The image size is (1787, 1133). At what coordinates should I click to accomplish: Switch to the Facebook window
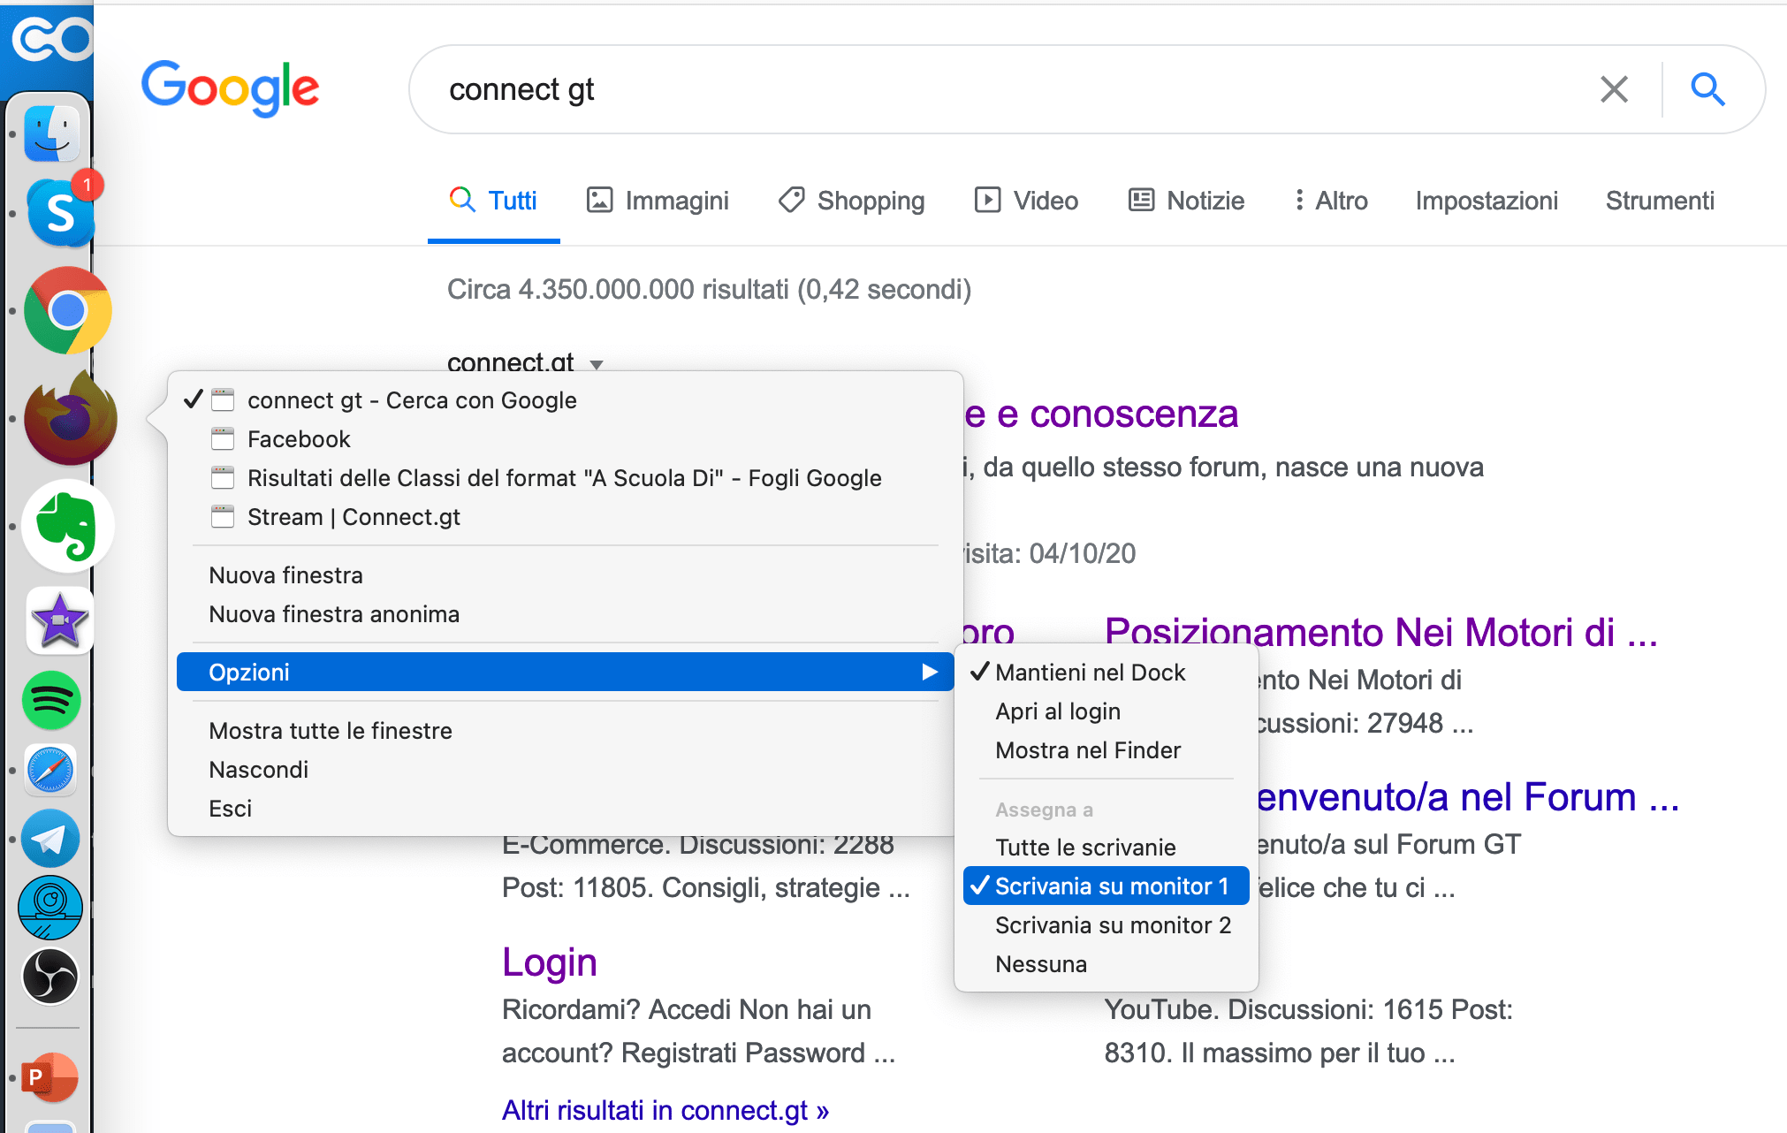coord(565,439)
